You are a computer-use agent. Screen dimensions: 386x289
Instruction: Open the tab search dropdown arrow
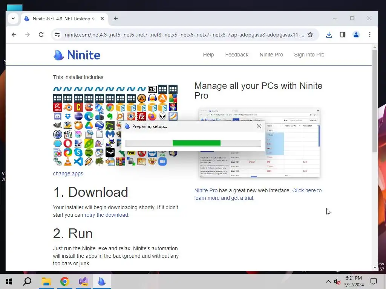click(x=13, y=18)
